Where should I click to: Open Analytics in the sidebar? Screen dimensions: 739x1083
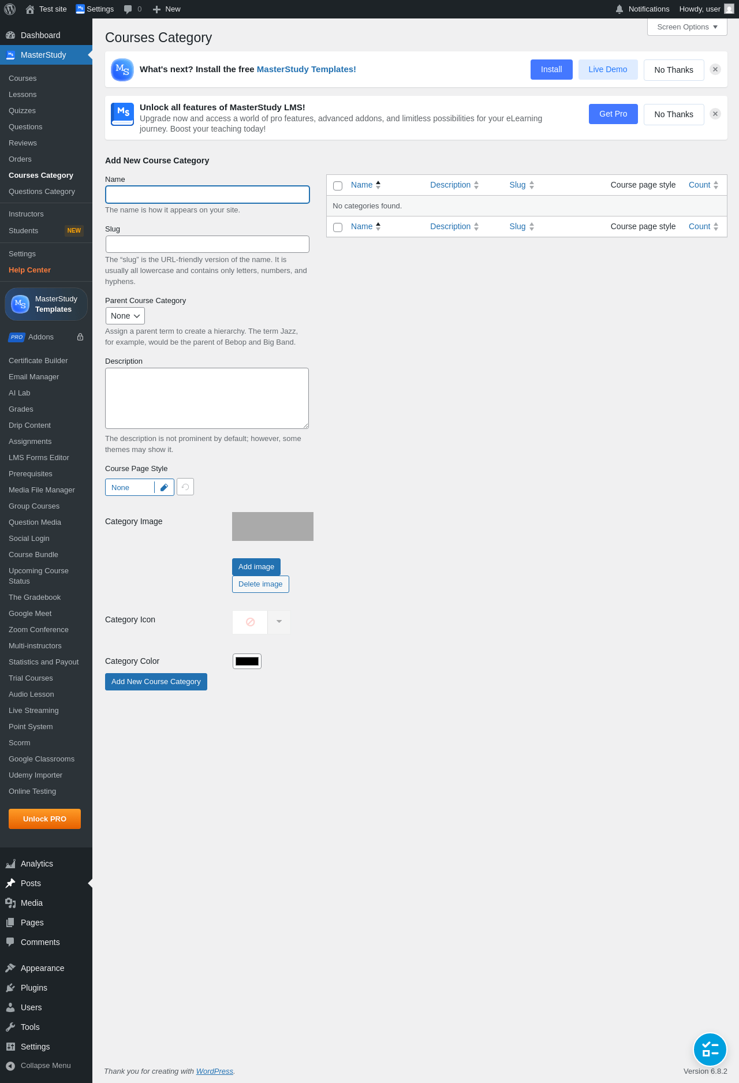(x=46, y=864)
